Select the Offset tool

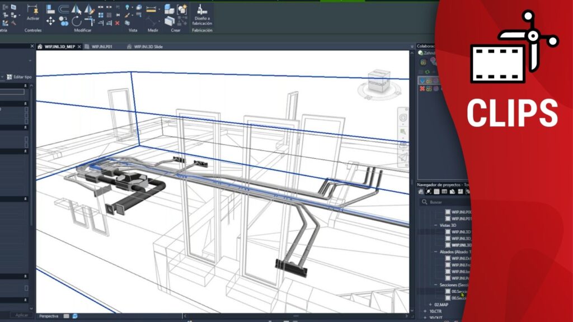[x=63, y=9]
